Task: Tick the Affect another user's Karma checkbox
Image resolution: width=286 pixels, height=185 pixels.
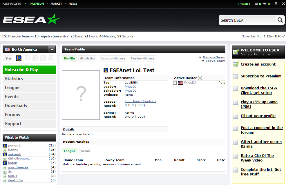Action: coord(236,142)
